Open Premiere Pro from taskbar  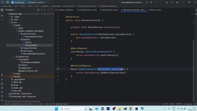(x=108, y=109)
